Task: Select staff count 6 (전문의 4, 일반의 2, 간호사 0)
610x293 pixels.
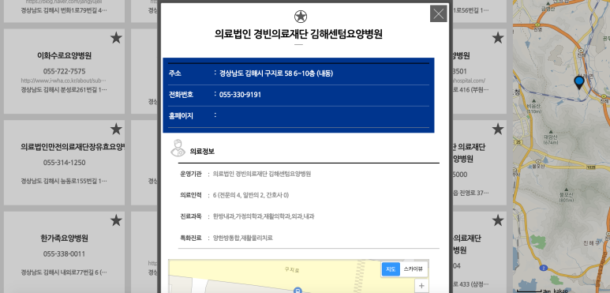Action: [251, 195]
